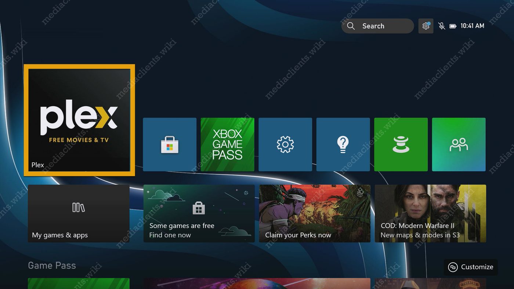
Task: Click the library books icon
Action: 79,208
